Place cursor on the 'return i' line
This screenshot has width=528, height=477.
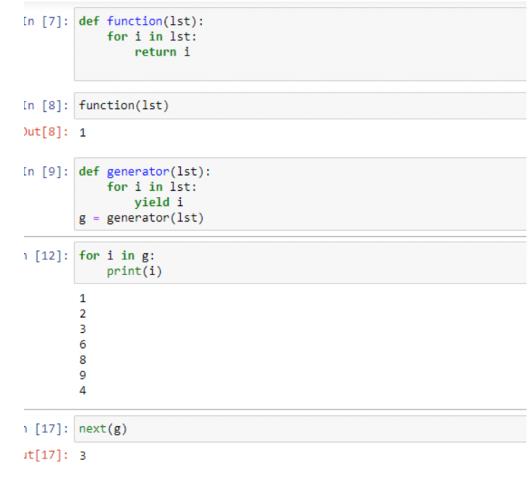(162, 51)
